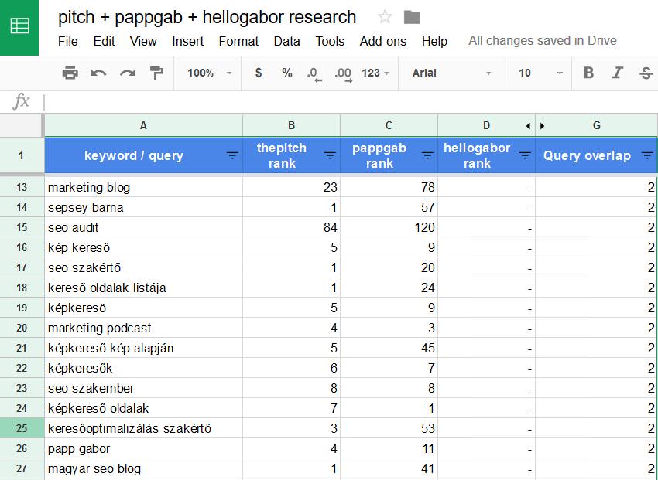Select column A header

coord(143,126)
